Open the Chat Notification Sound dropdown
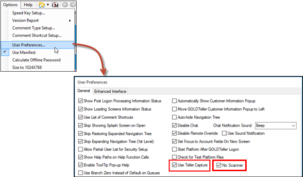 276,126
